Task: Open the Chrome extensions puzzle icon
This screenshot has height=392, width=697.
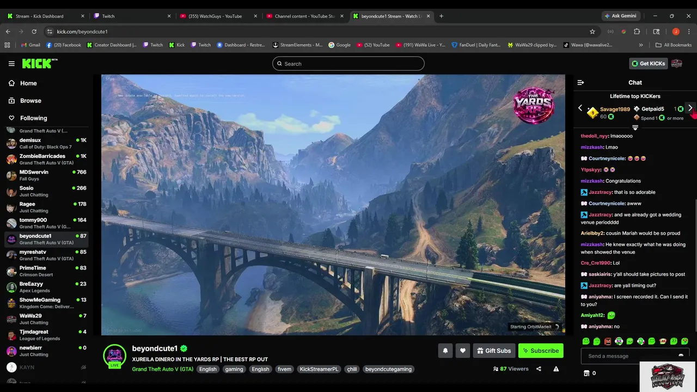Action: (637, 32)
